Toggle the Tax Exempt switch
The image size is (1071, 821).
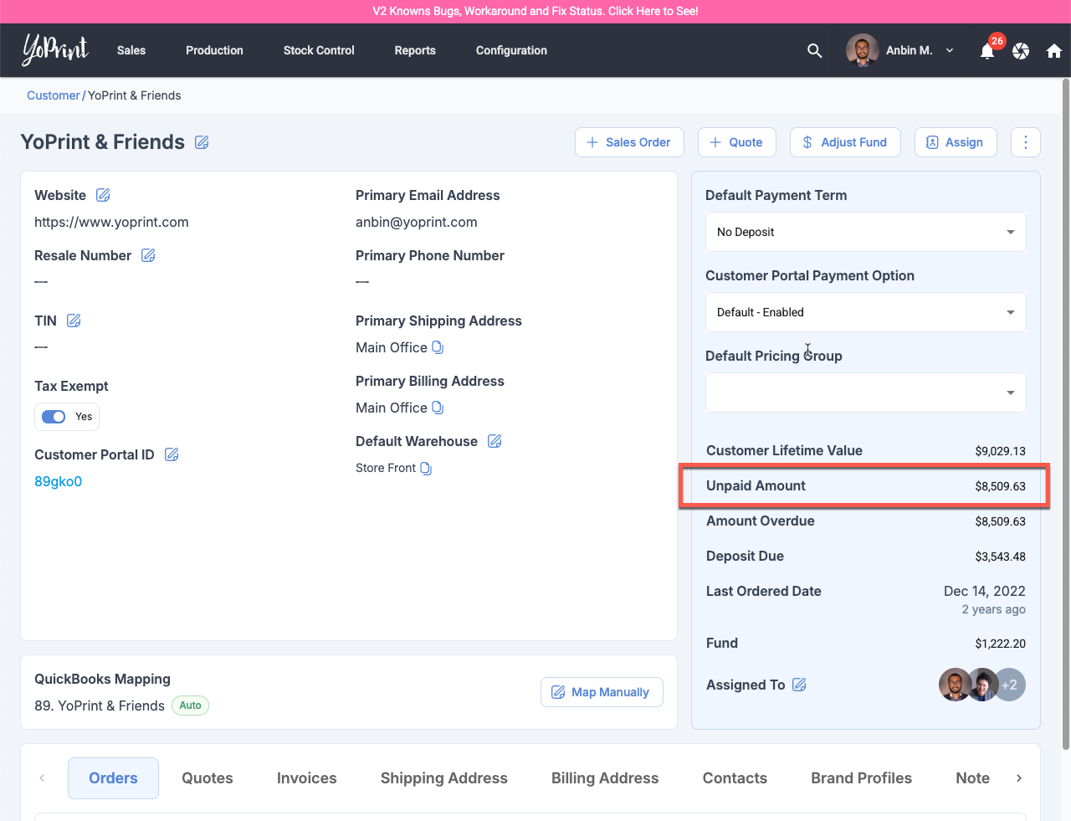[54, 417]
